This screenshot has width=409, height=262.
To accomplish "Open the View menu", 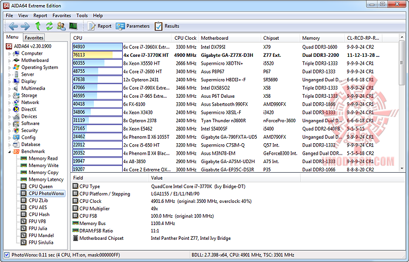I will [x=23, y=16].
